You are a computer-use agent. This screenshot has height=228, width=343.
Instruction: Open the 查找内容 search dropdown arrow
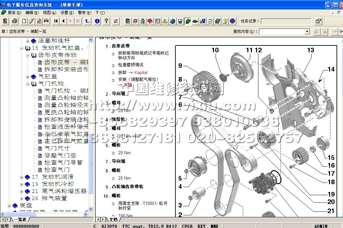[307, 32]
